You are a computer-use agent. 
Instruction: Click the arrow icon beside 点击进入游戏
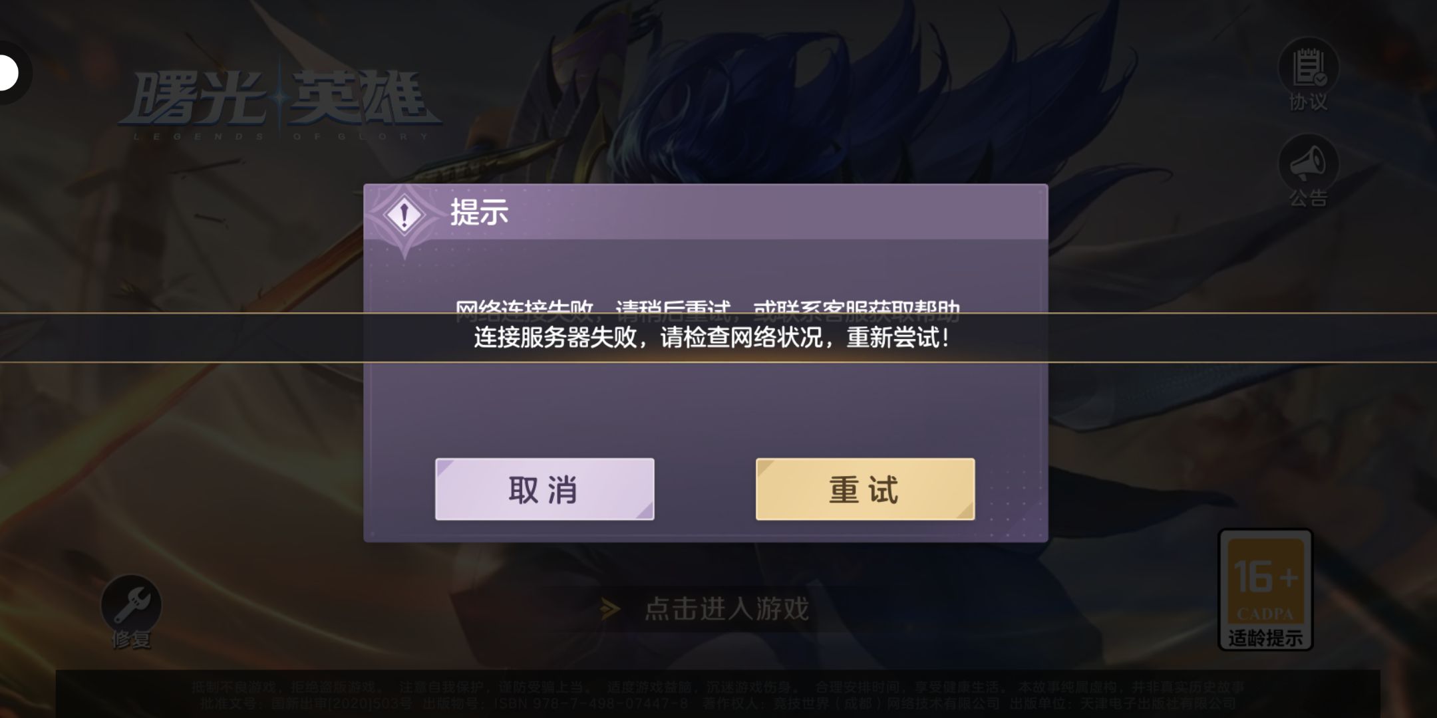[609, 609]
